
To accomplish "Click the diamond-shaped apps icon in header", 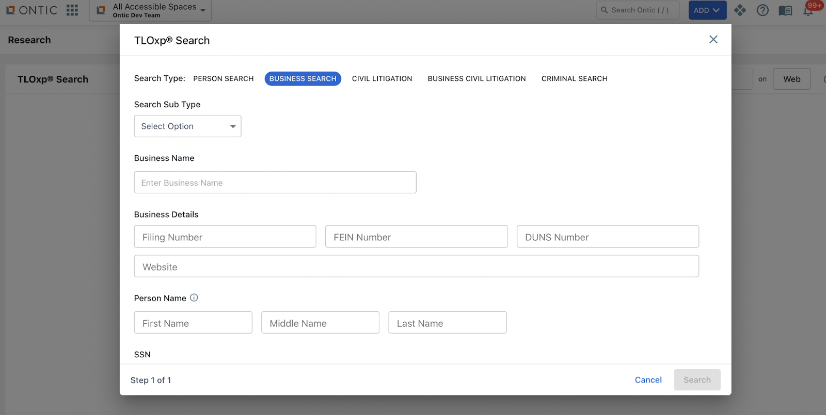I will tap(740, 10).
